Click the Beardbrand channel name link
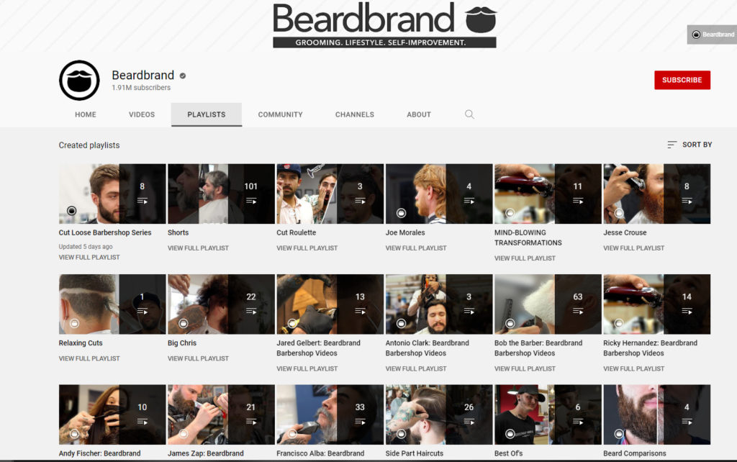Image resolution: width=737 pixels, height=462 pixels. tap(142, 75)
